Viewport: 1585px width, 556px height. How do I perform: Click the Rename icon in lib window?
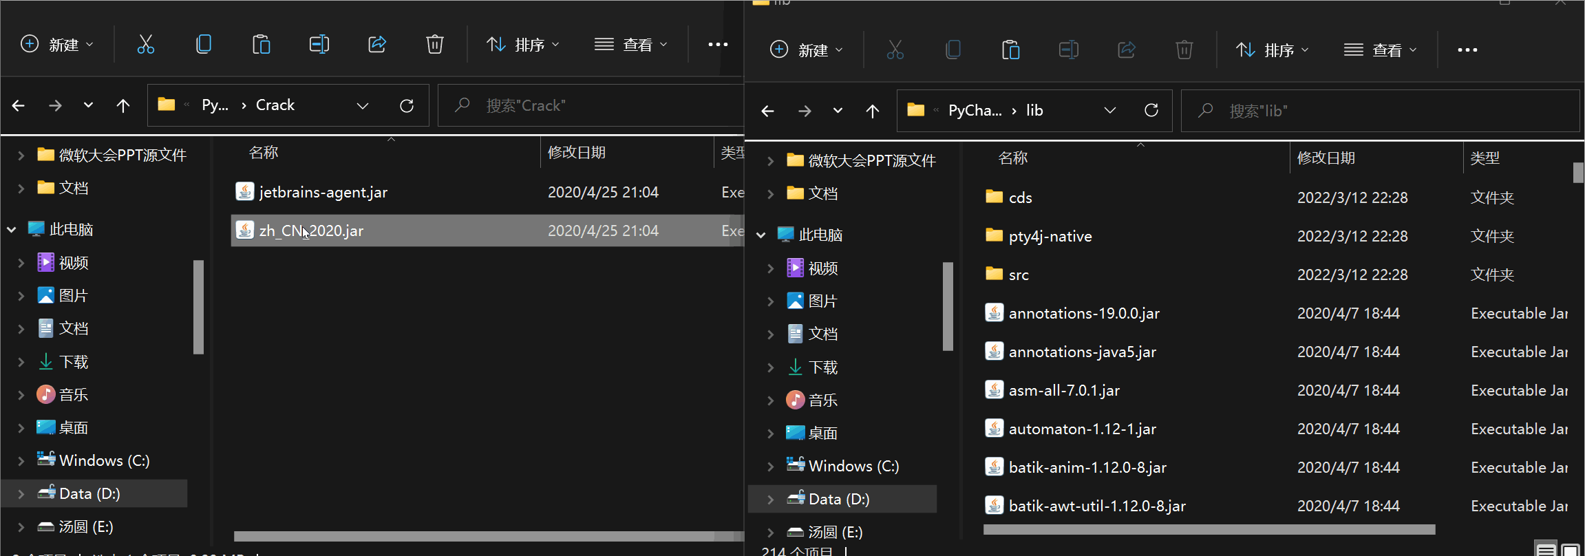pos(1069,50)
